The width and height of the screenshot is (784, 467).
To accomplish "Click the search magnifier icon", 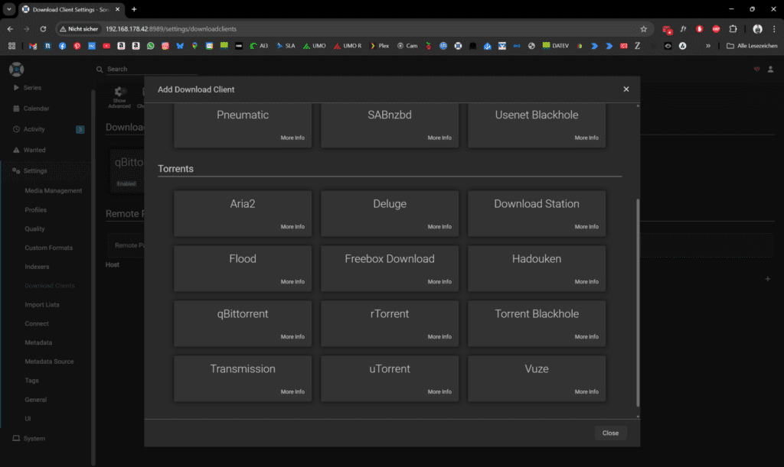I will click(x=100, y=70).
